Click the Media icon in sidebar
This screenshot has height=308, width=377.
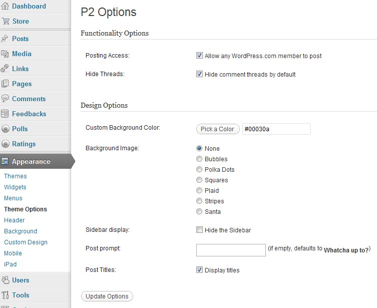(x=5, y=54)
